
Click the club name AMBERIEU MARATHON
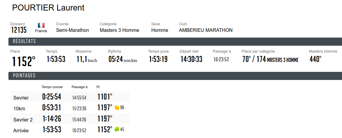click(206, 30)
